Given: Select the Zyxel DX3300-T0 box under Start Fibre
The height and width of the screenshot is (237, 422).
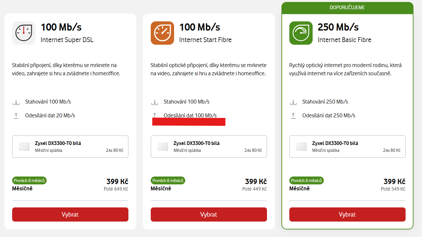Looking at the screenshot, I should click(x=209, y=147).
